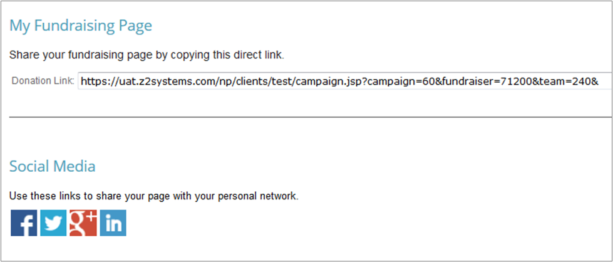Viewport: 613px width, 262px height.
Task: Share the page on LinkedIn
Action: point(113,223)
